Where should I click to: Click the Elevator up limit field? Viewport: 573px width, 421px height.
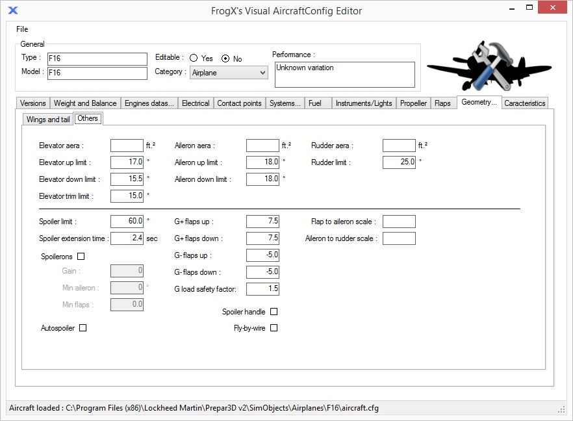point(127,162)
